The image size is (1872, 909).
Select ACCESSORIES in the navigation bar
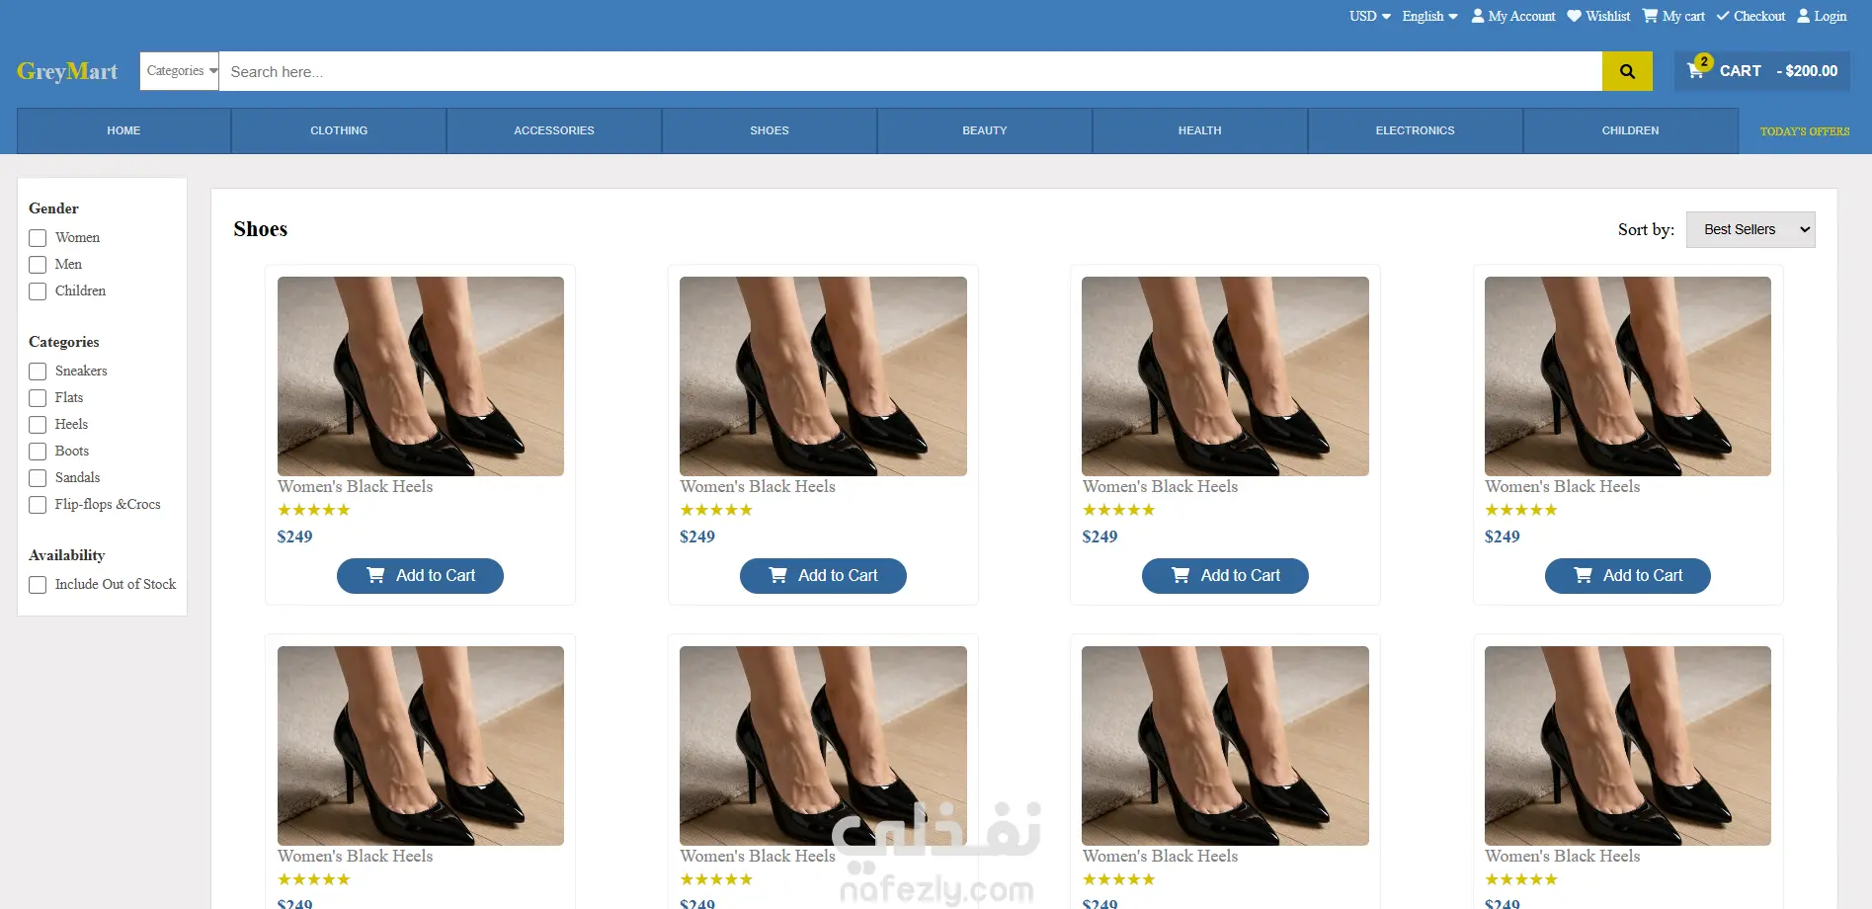pyautogui.click(x=554, y=130)
